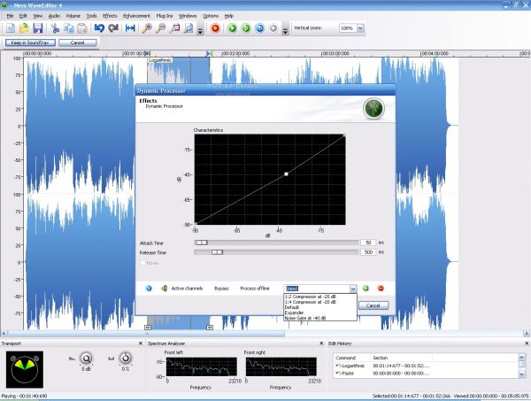This screenshot has width=531, height=401.
Task: Click the Undo arrow icon
Action: pyautogui.click(x=97, y=28)
